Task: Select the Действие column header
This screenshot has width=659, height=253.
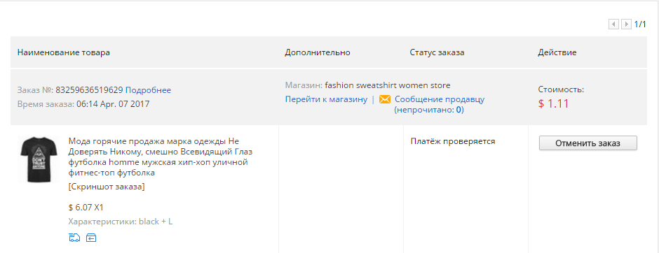Action: [x=557, y=53]
